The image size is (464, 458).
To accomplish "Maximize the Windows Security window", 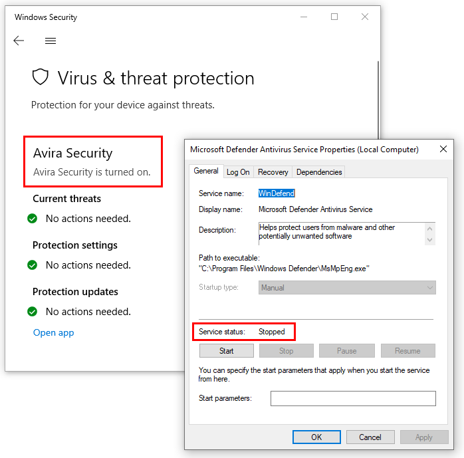I will tap(334, 17).
